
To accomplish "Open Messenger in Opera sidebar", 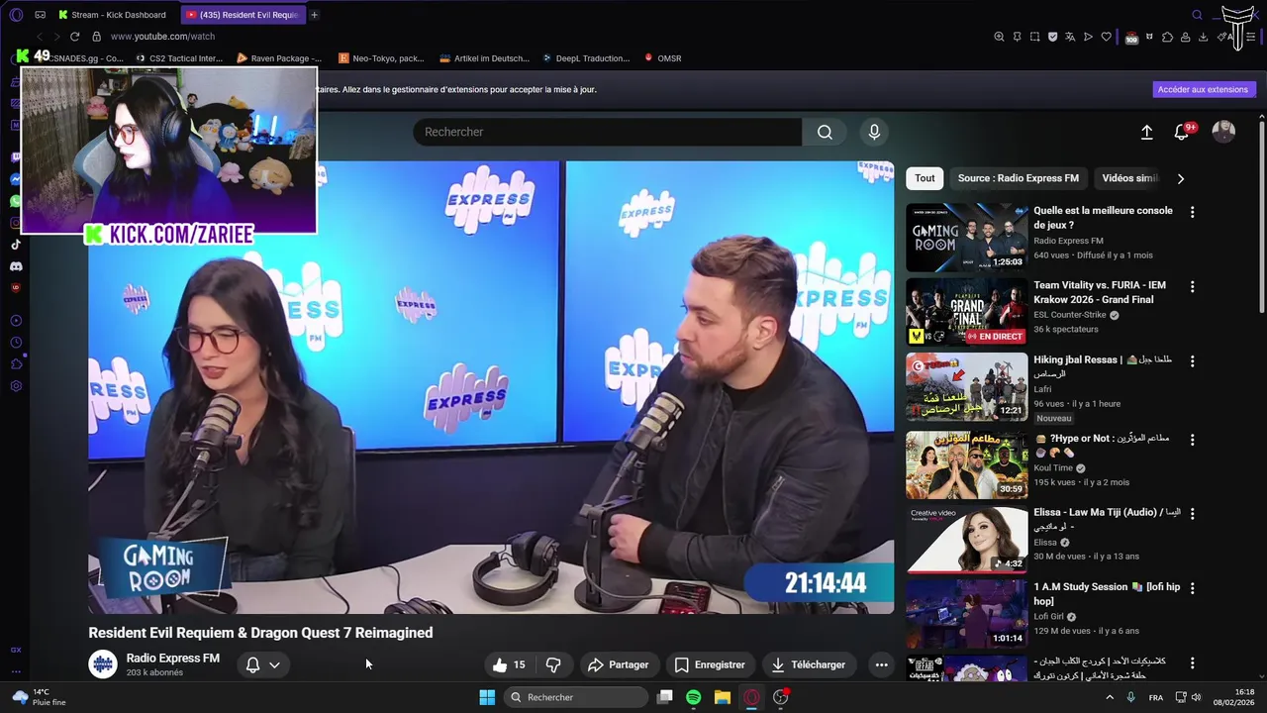I will point(16,179).
